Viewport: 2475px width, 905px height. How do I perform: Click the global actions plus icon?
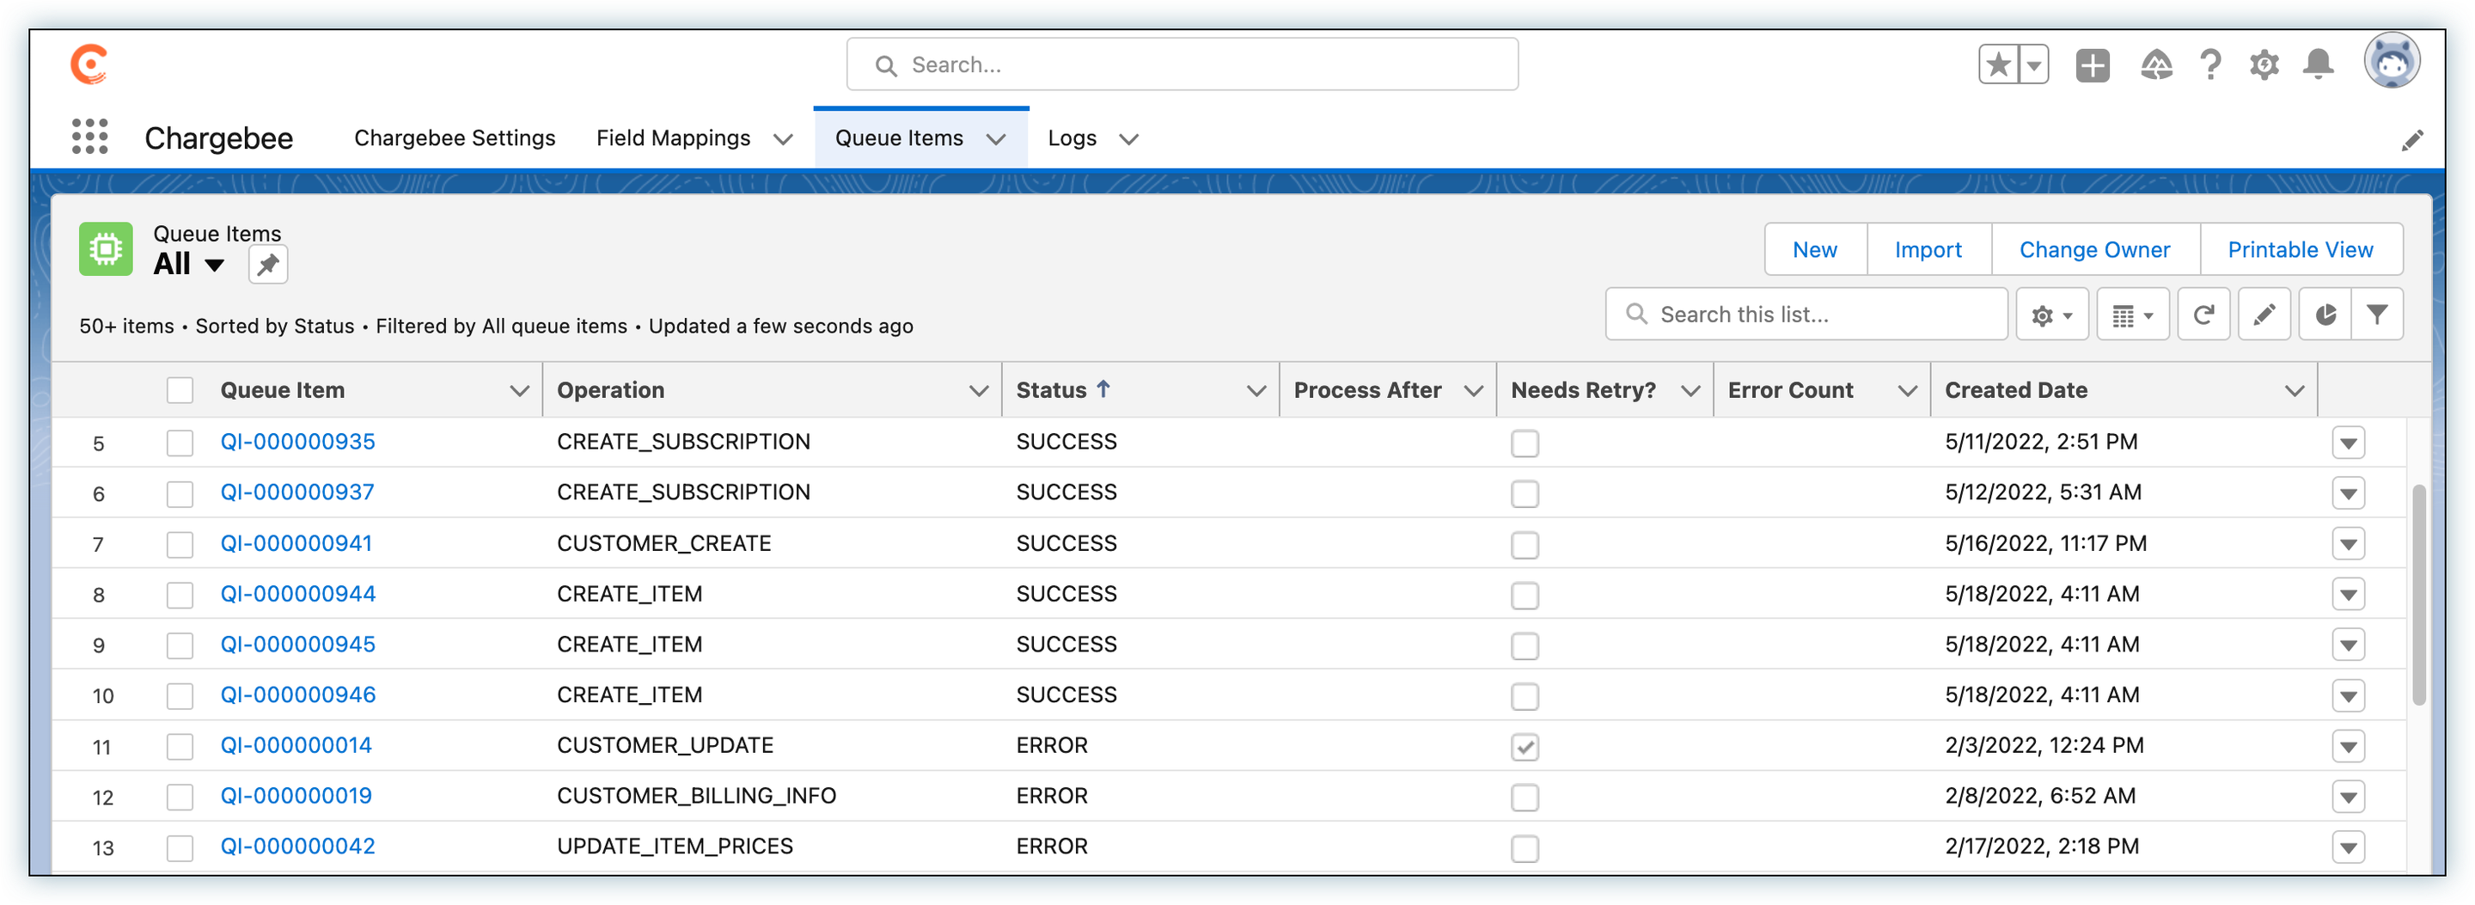pyautogui.click(x=2092, y=64)
